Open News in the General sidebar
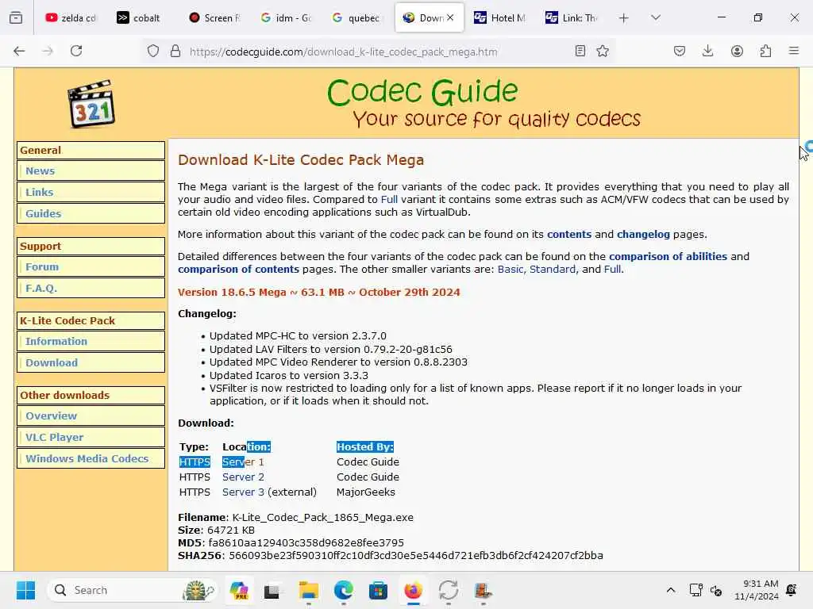Screen dimensions: 813x609 click(40, 171)
